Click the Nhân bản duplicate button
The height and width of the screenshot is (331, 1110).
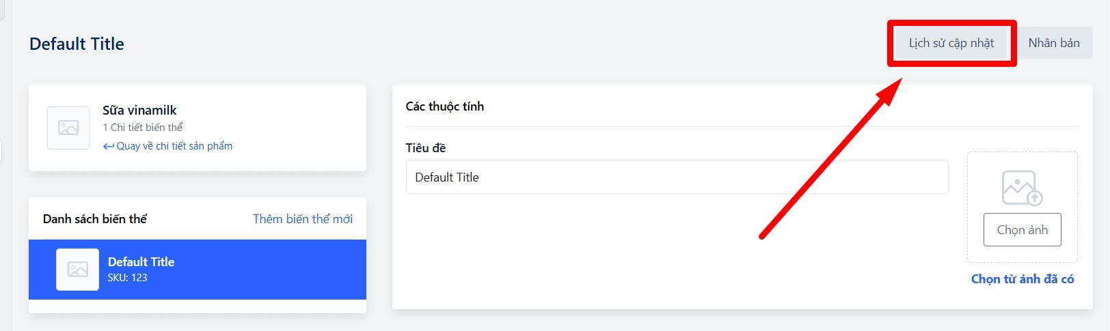[x=1053, y=43]
